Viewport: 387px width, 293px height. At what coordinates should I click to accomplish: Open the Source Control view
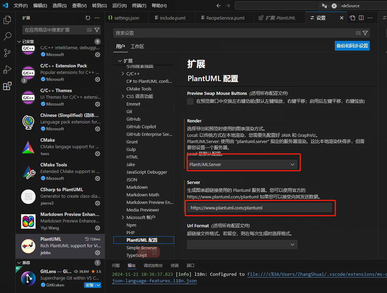[x=7, y=53]
